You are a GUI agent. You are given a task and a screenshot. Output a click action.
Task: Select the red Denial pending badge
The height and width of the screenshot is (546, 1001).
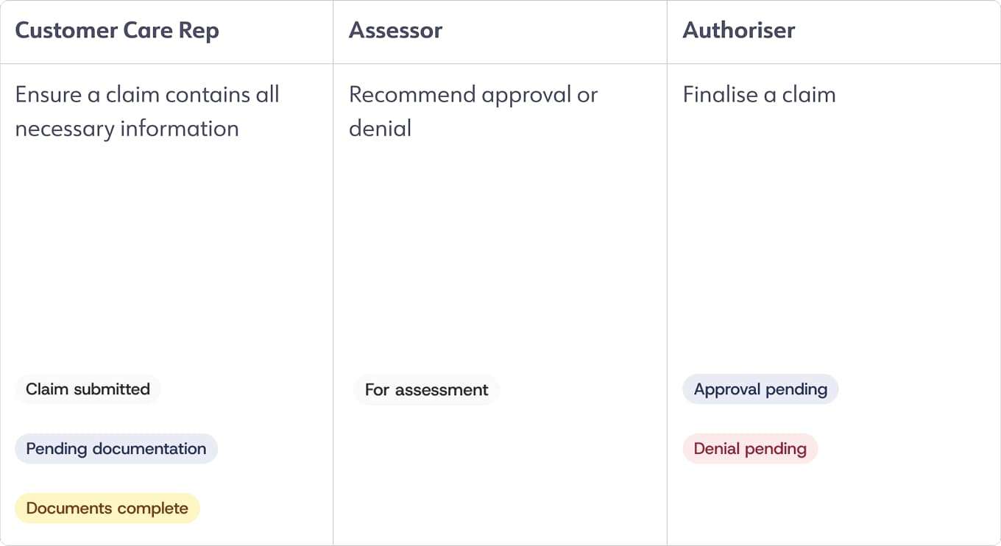tap(750, 449)
